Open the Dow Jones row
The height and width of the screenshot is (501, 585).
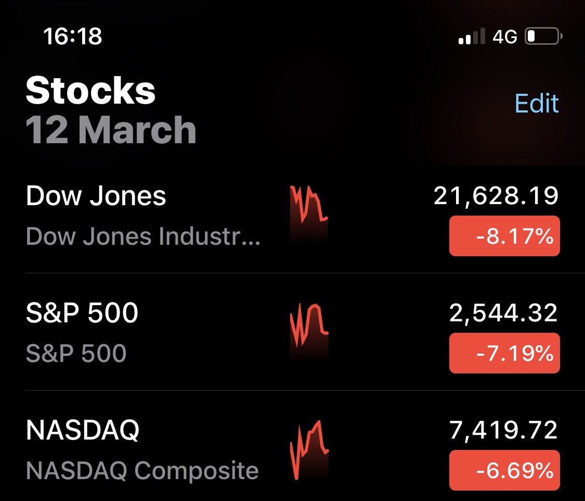pos(292,220)
